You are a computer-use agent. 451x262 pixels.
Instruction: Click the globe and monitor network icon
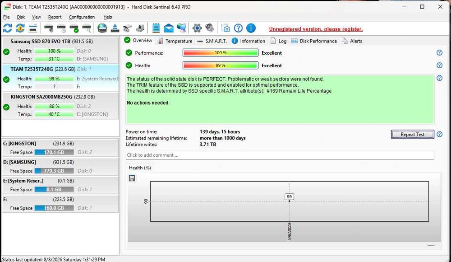click(181, 28)
